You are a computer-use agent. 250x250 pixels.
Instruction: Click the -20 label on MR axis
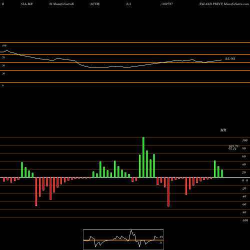point(244,188)
